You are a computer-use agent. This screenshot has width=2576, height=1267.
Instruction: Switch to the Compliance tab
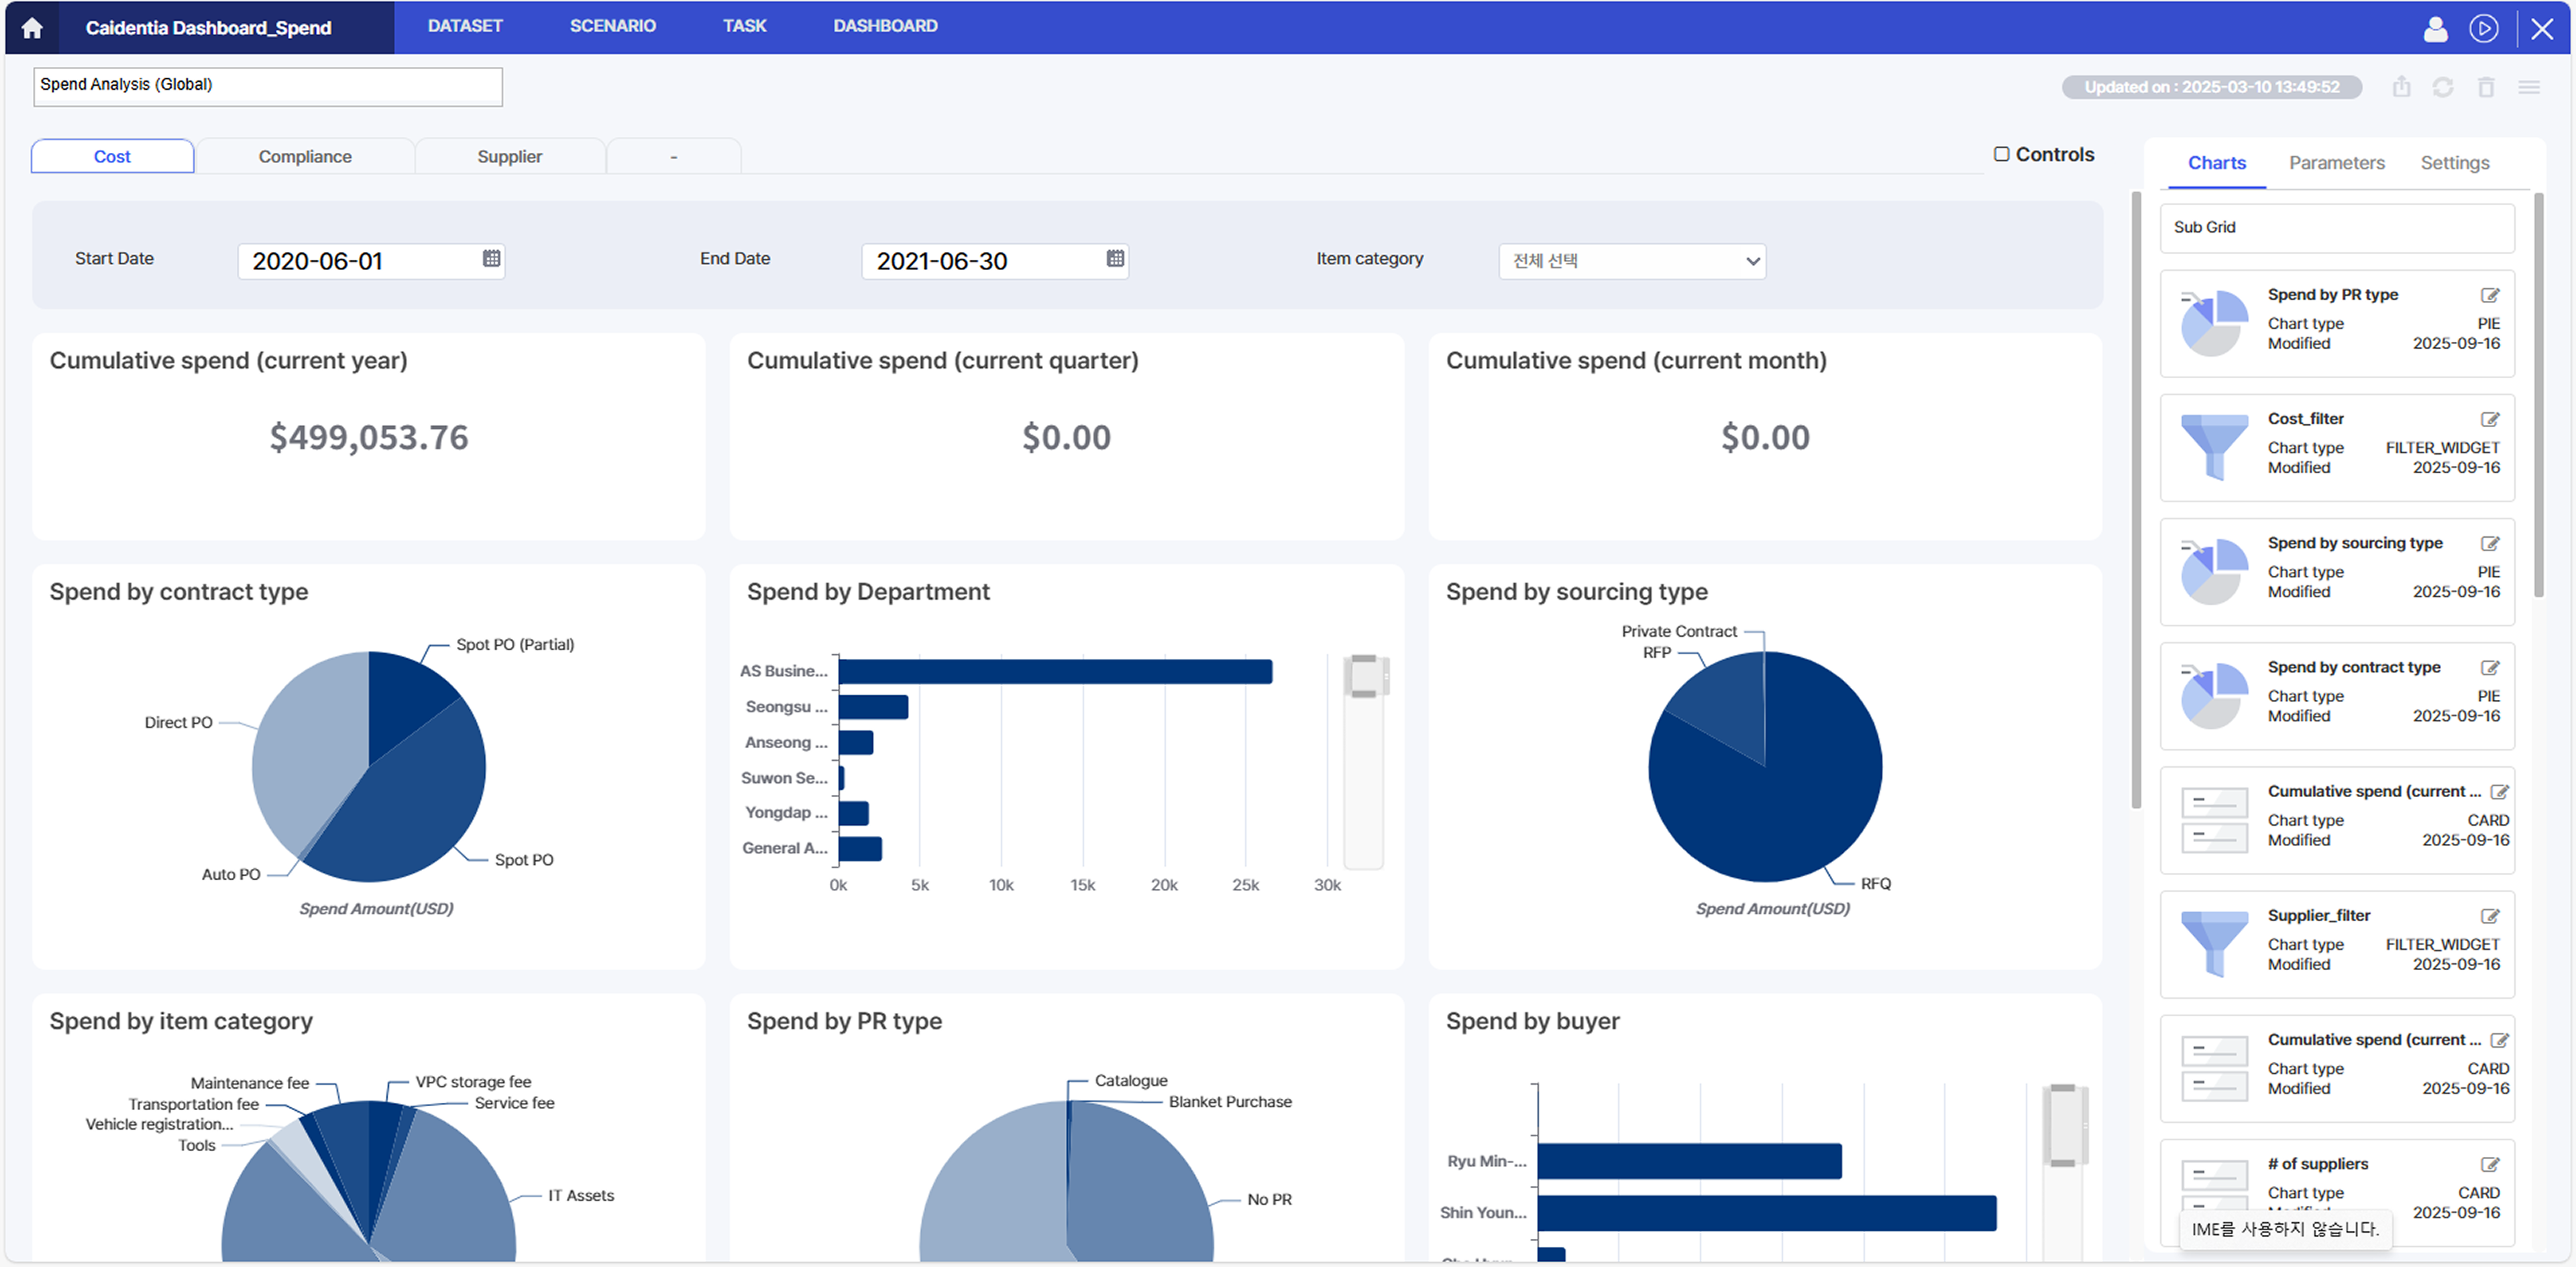[x=305, y=157]
